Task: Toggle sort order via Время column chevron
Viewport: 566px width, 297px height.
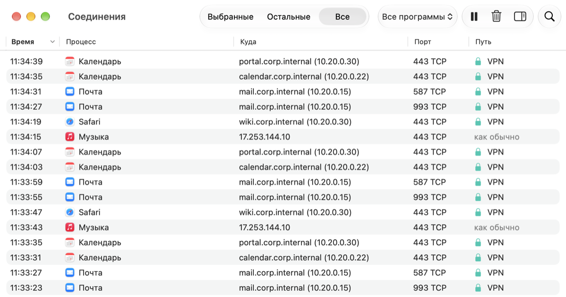Action: point(52,42)
